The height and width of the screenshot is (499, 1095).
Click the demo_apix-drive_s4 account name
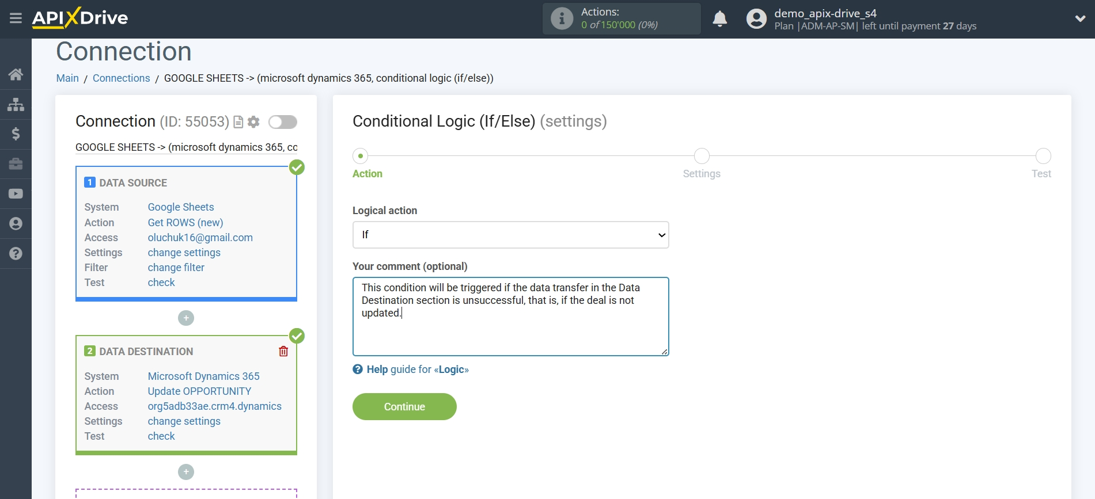pyautogui.click(x=825, y=13)
